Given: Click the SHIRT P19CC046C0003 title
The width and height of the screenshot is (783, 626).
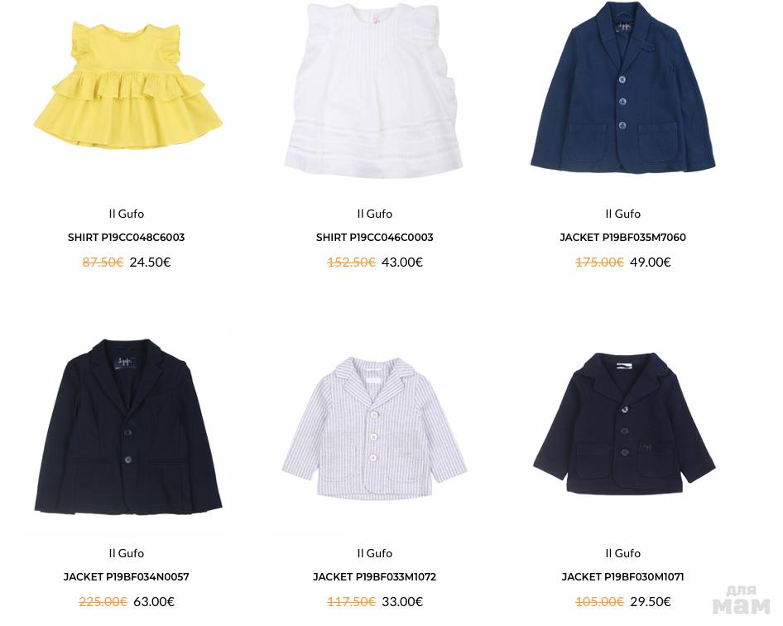Looking at the screenshot, I should click(x=374, y=238).
